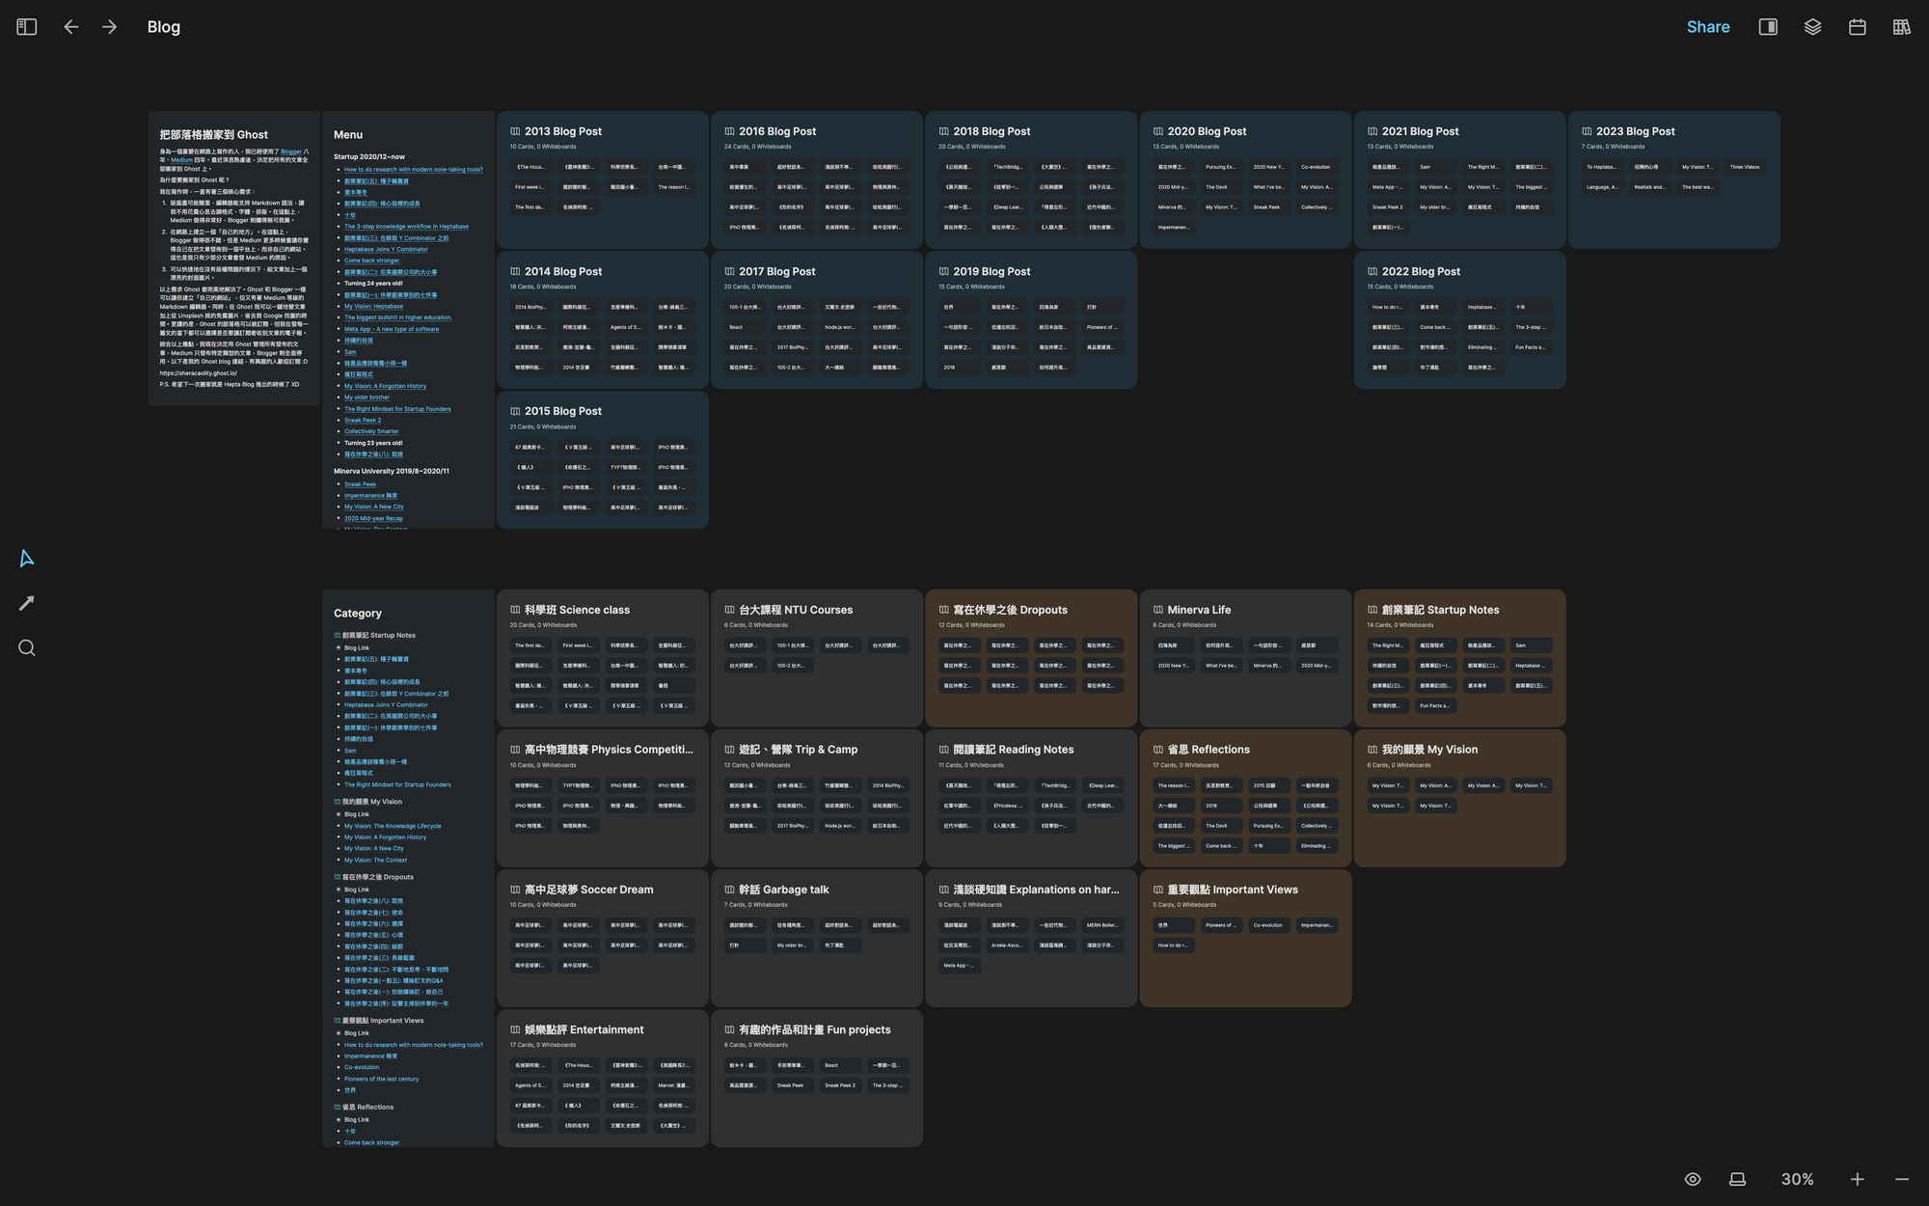Click the Share button
The height and width of the screenshot is (1206, 1929).
pyautogui.click(x=1707, y=27)
